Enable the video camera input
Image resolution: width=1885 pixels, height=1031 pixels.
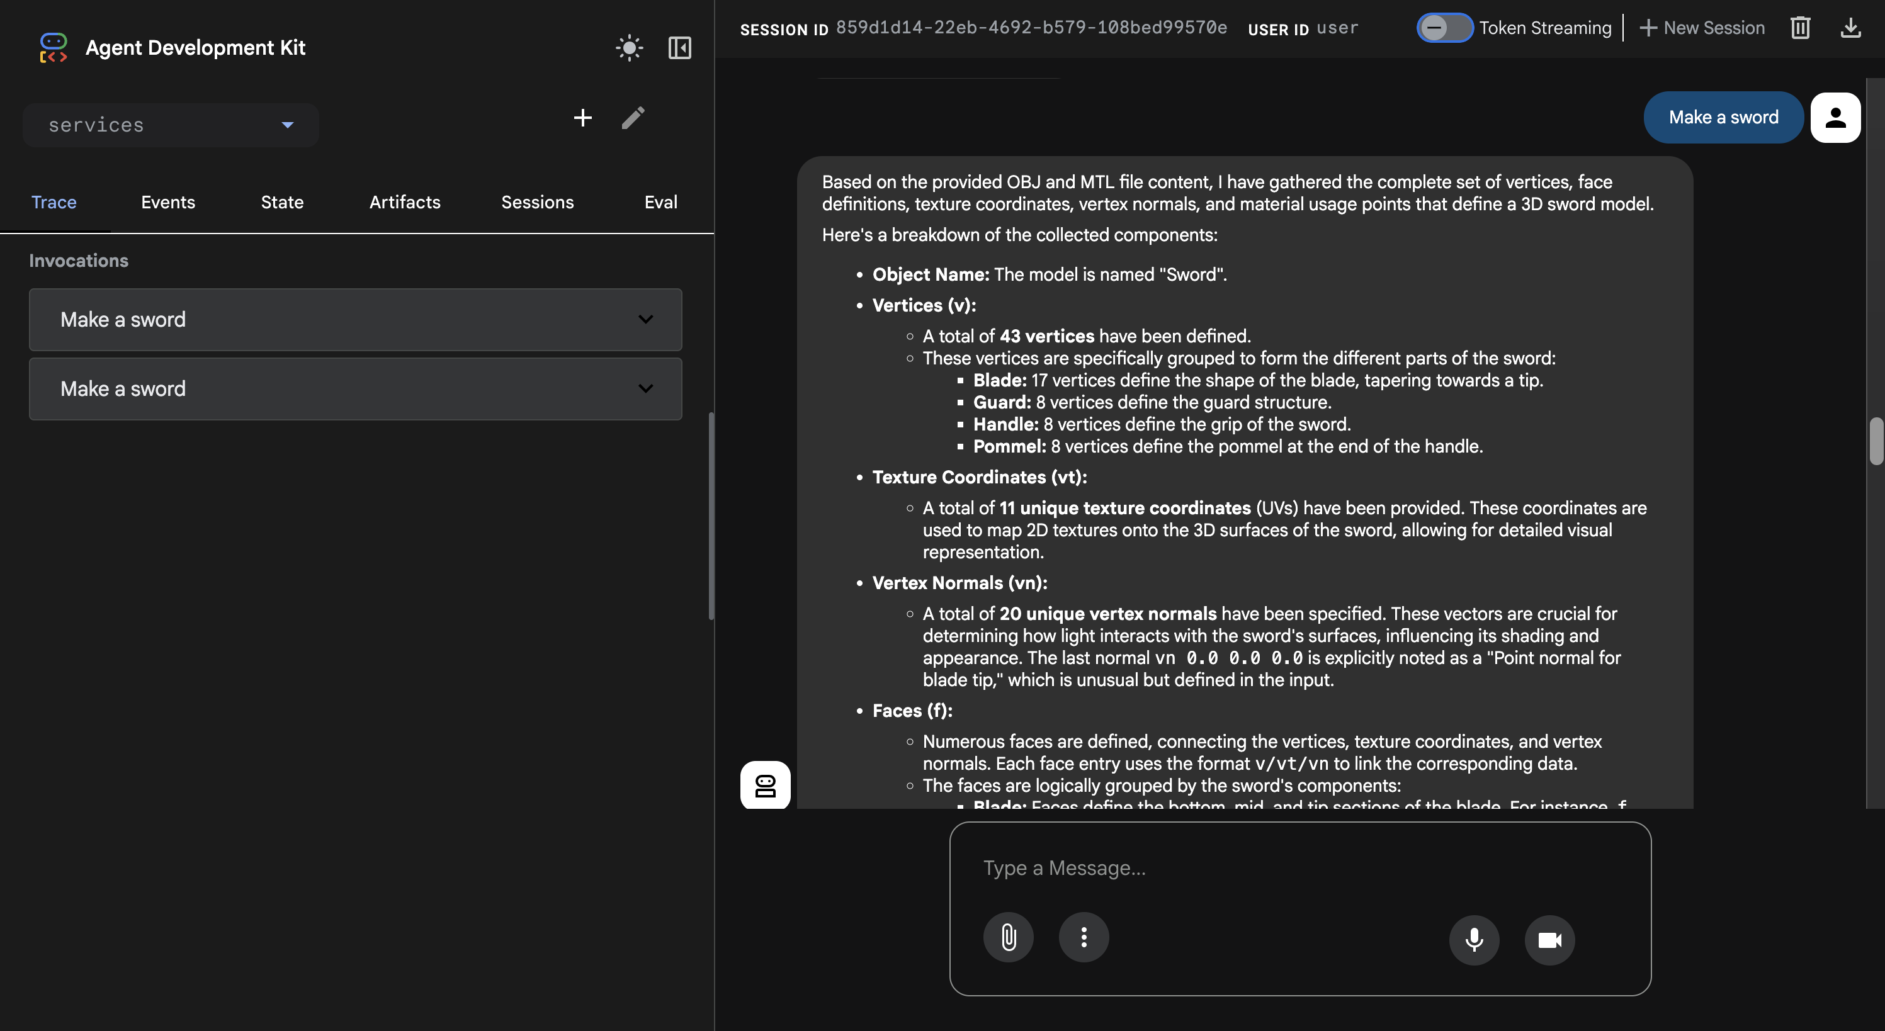pyautogui.click(x=1549, y=940)
